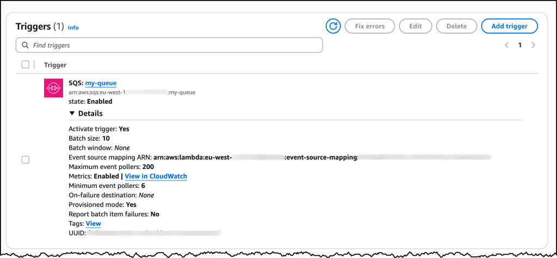Select page number 1 in pagination

519,45
